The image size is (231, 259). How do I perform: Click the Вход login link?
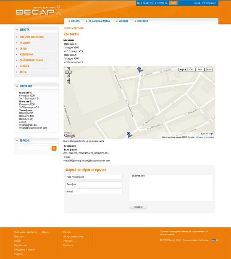click(197, 3)
